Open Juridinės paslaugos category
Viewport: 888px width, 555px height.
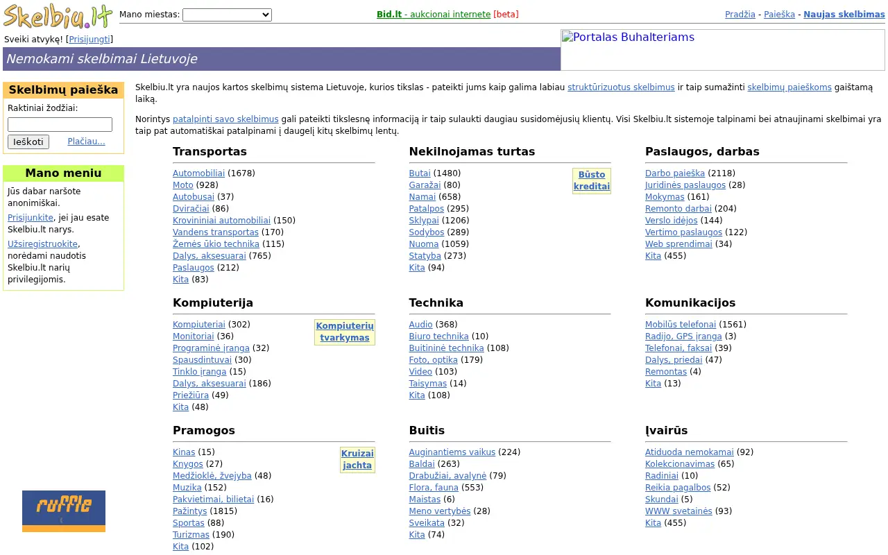click(685, 185)
